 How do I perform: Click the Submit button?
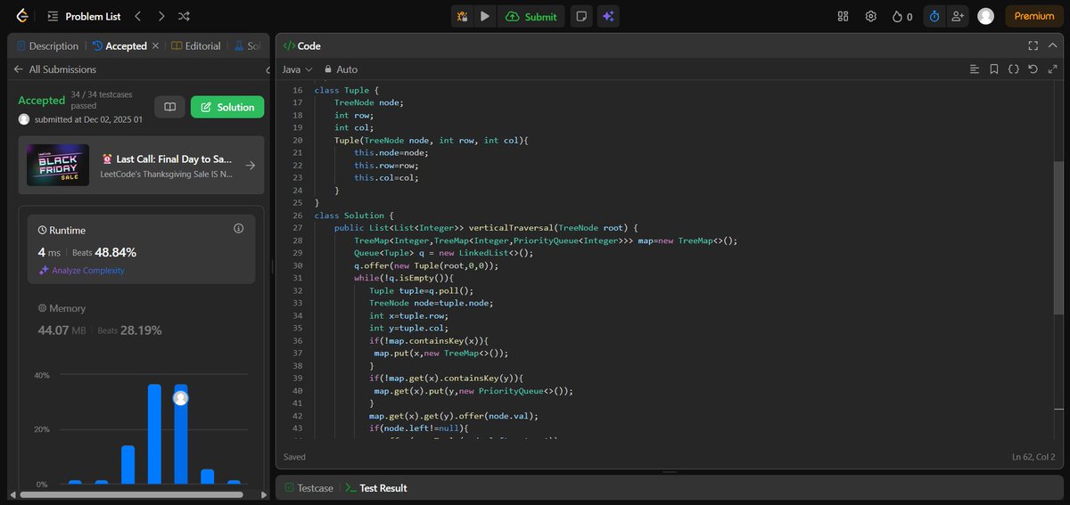point(531,16)
